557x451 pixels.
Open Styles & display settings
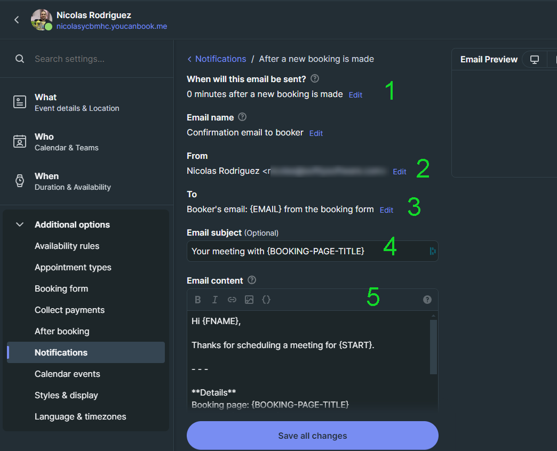(66, 395)
